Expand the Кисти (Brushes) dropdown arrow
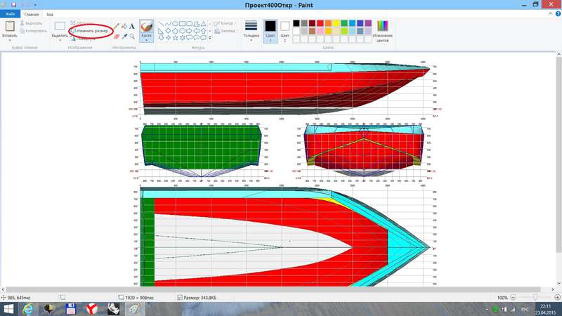This screenshot has width=562, height=316. [147, 41]
